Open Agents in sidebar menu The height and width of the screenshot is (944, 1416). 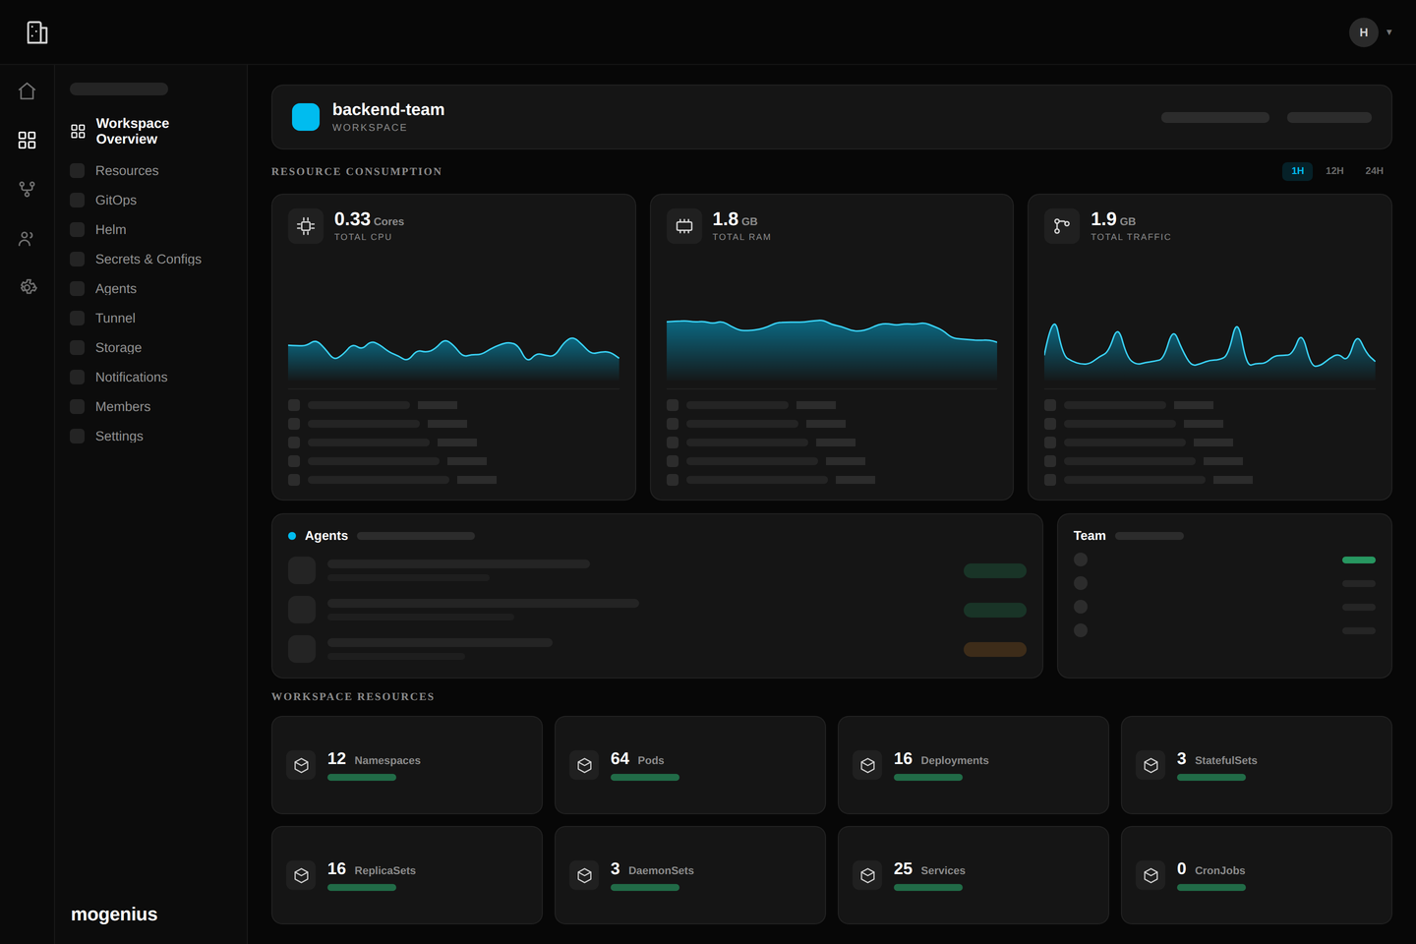116,289
